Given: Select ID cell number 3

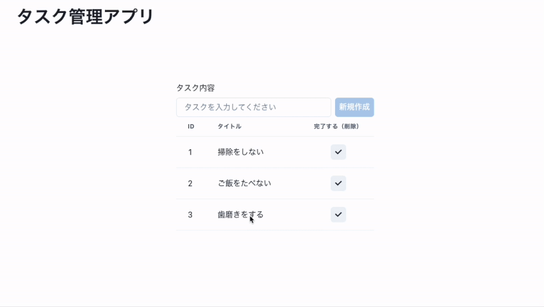Looking at the screenshot, I should [x=190, y=214].
